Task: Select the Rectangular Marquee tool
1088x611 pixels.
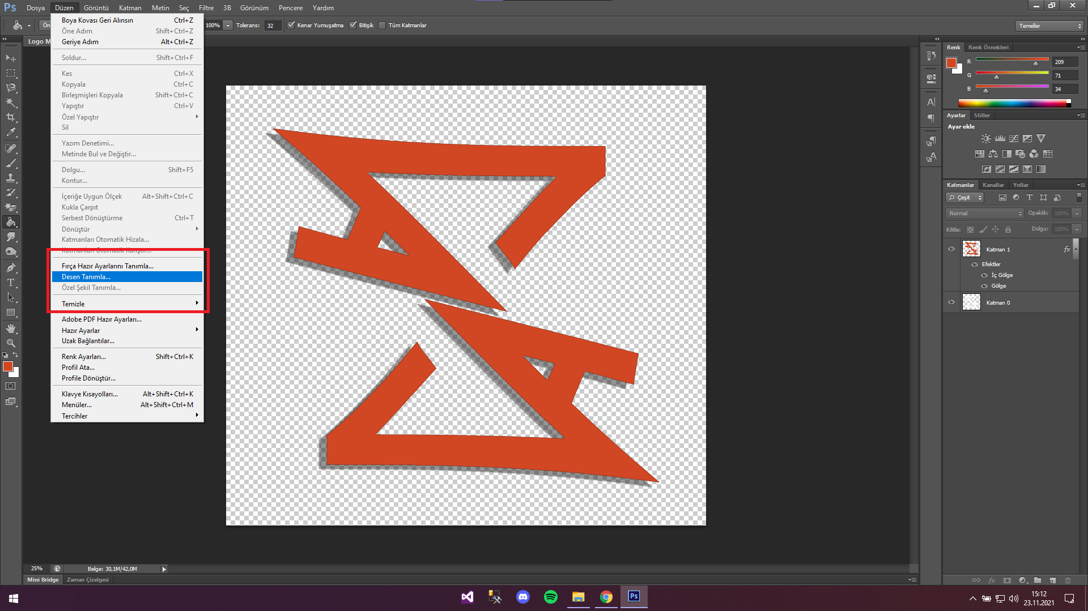Action: [x=11, y=73]
